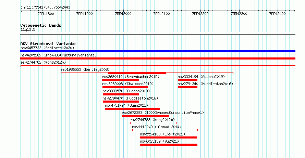Click ruler position 75542000

click(x=123, y=14)
